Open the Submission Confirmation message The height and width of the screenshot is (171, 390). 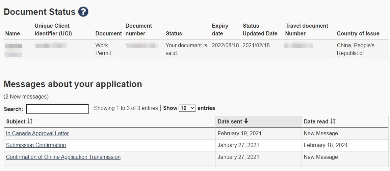click(36, 145)
